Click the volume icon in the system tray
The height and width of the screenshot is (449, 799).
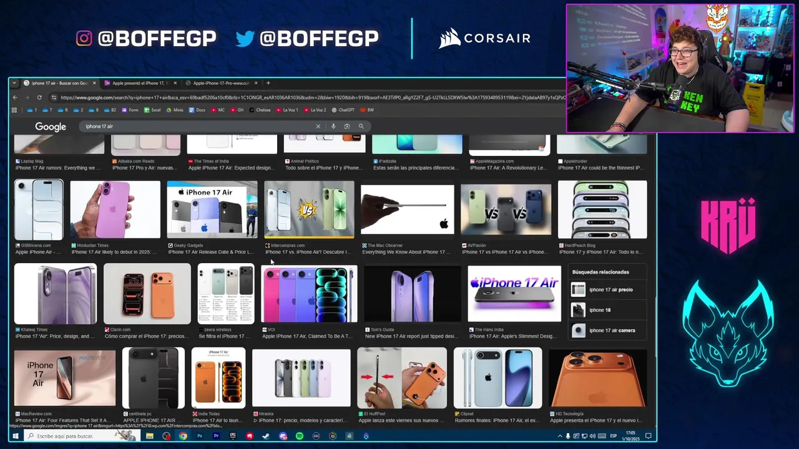(x=592, y=436)
